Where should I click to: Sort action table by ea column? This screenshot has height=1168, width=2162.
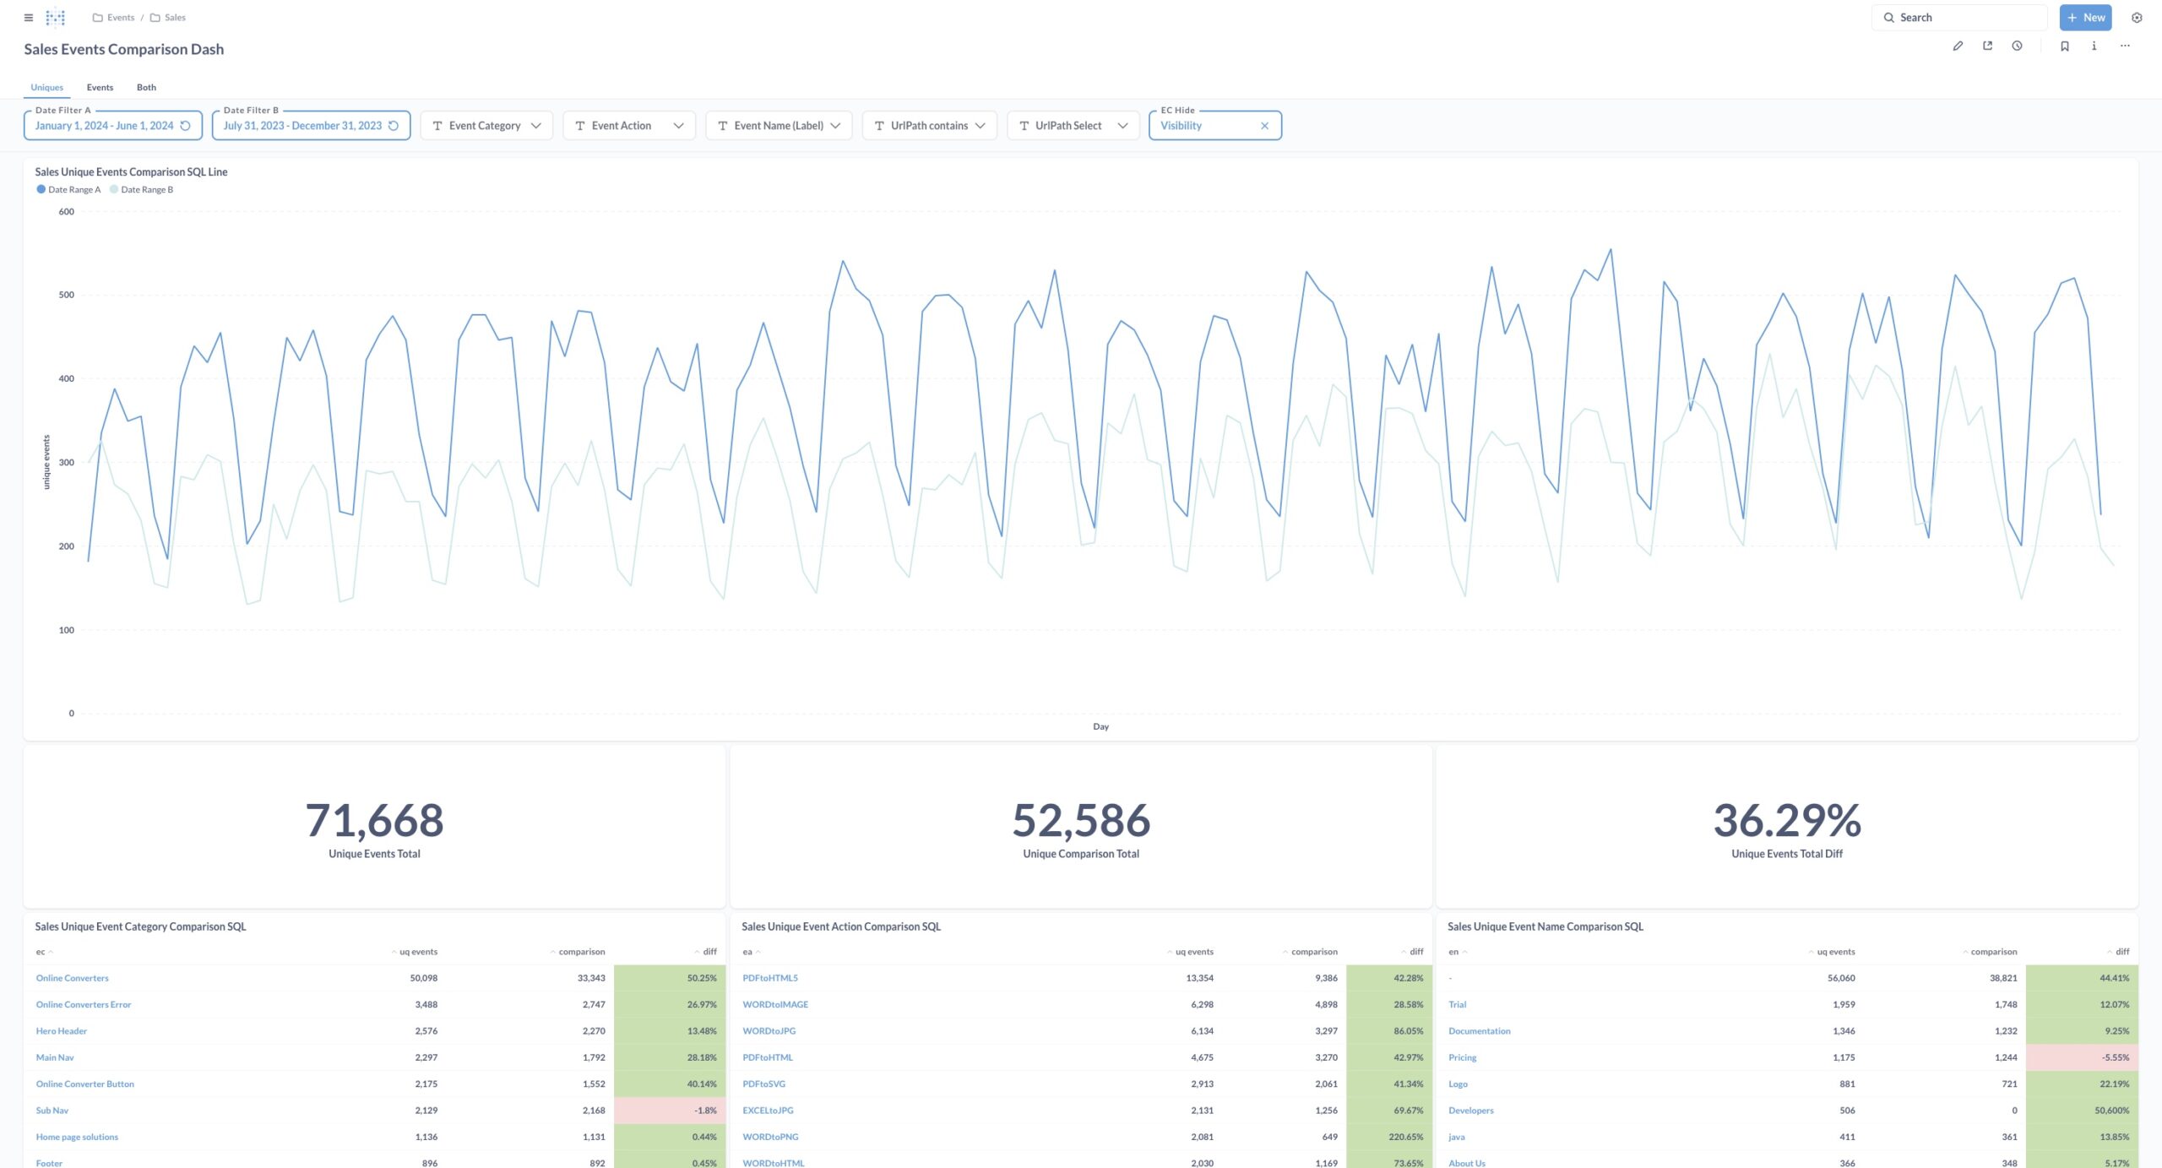751,952
